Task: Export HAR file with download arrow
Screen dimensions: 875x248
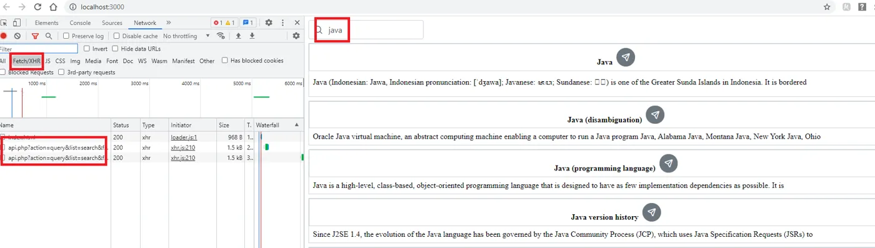Action: pos(252,36)
